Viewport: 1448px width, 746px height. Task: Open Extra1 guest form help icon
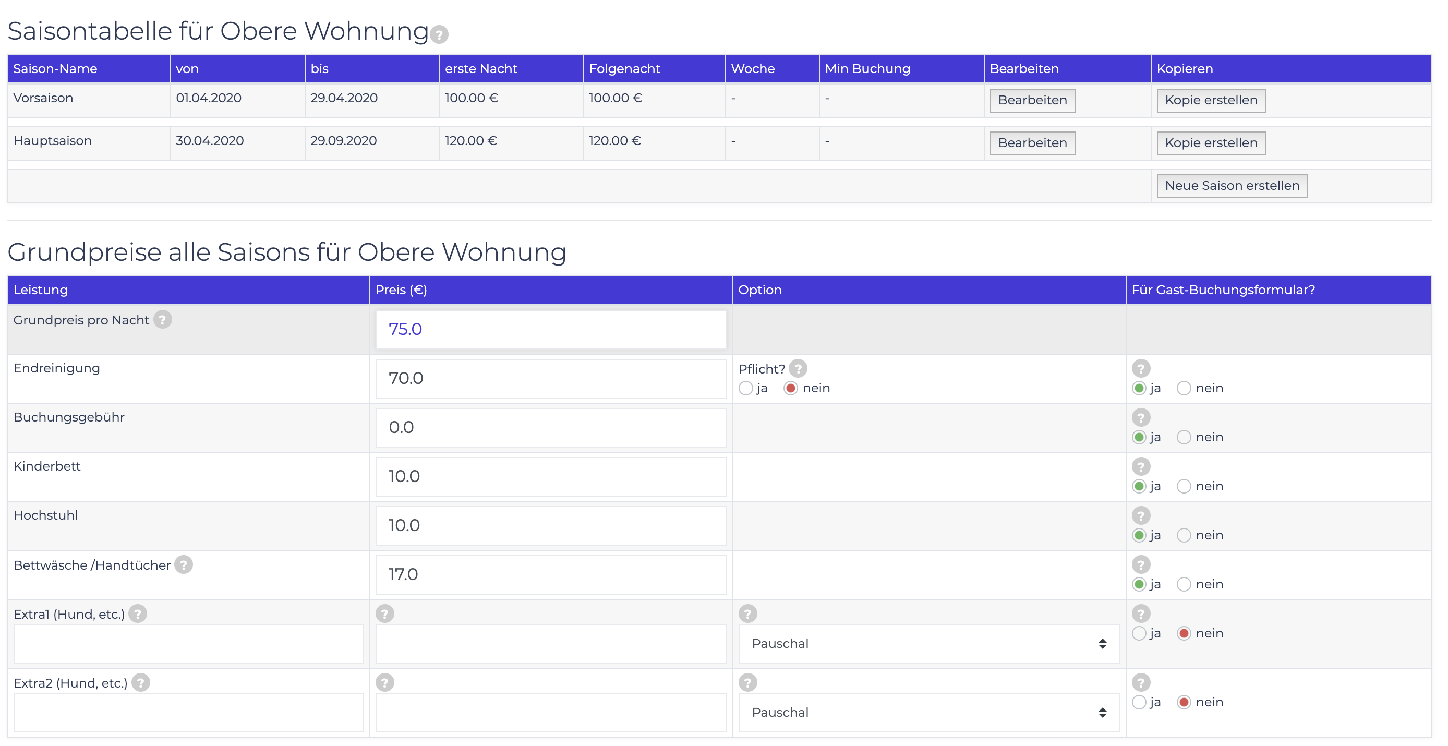[x=1141, y=613]
